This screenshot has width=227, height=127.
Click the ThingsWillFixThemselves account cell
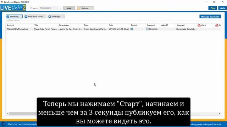coord(17,29)
